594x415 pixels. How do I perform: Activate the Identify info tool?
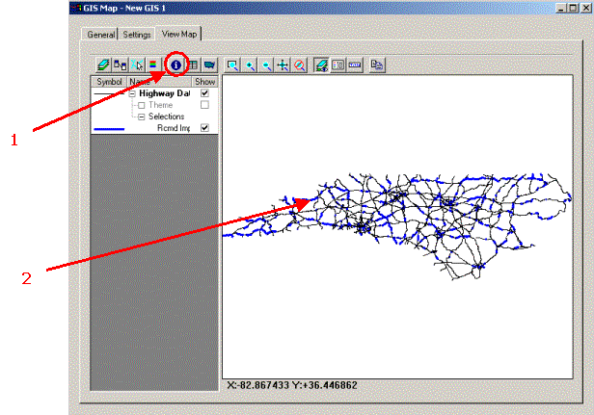click(x=175, y=65)
